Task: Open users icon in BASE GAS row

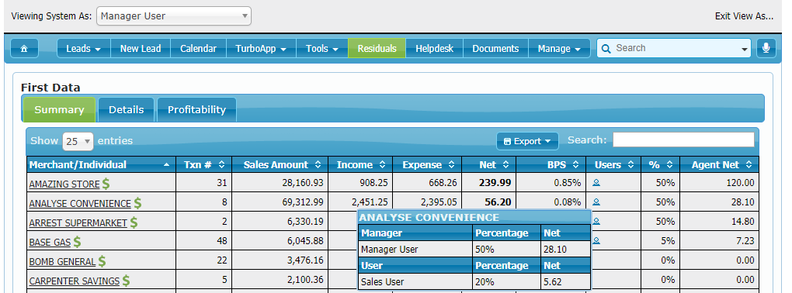Action: click(x=596, y=240)
